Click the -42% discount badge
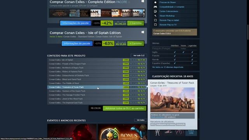The image size is (249, 140). point(107,23)
